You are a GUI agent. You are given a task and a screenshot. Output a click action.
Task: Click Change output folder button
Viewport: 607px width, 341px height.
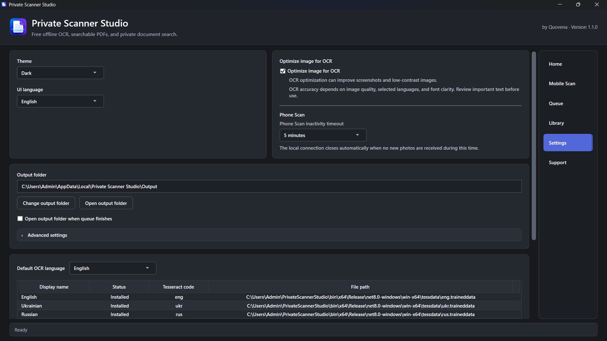46,203
